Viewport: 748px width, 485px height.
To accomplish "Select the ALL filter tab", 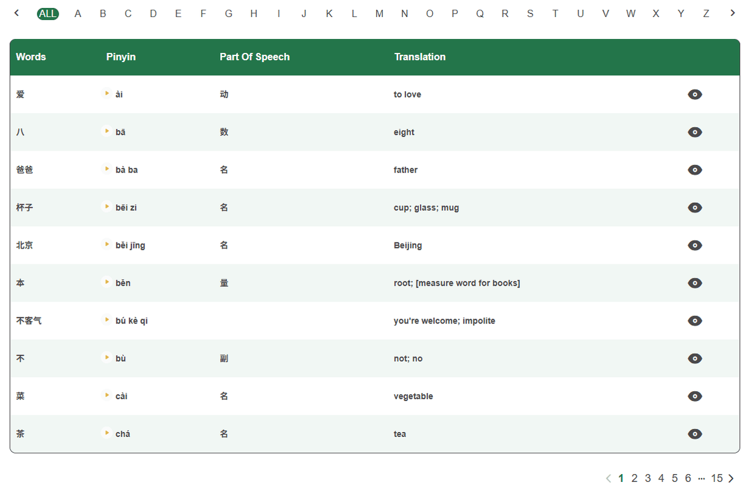I will coord(48,13).
